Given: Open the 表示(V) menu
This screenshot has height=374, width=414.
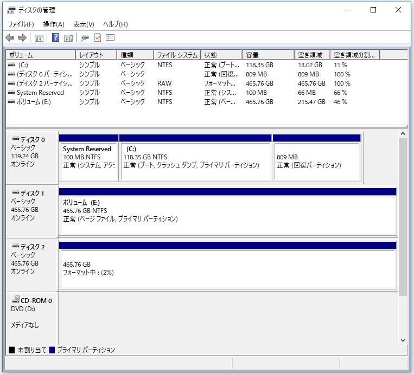Looking at the screenshot, I should click(x=84, y=24).
